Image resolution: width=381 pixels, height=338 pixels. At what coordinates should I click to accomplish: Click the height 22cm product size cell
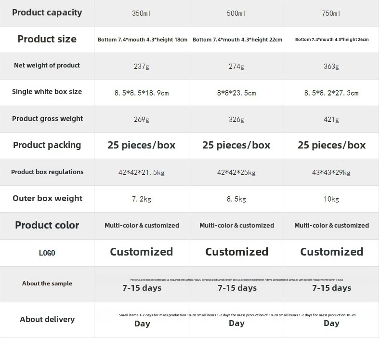(237, 40)
